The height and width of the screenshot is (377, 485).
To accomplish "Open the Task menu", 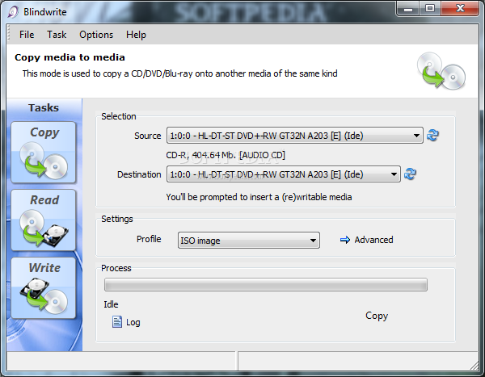I will (57, 35).
